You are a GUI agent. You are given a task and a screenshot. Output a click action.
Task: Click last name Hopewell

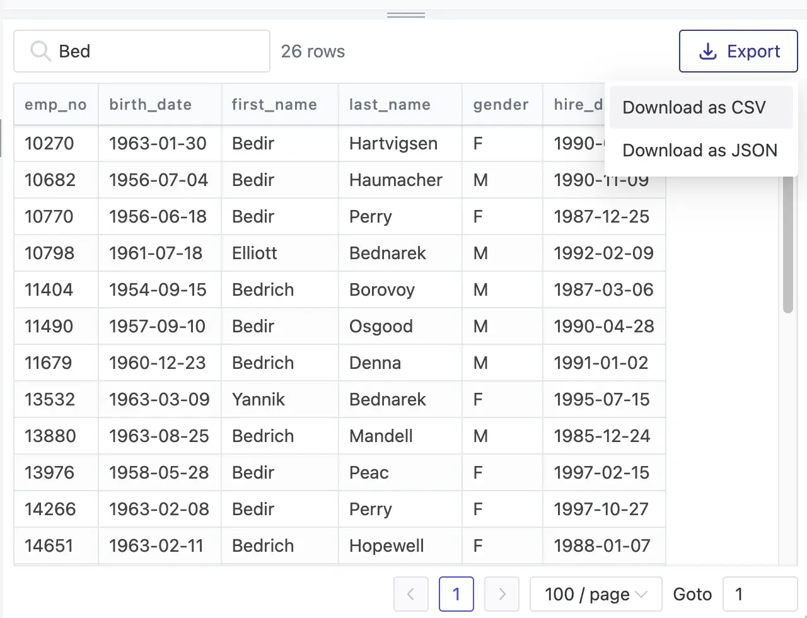tap(386, 545)
